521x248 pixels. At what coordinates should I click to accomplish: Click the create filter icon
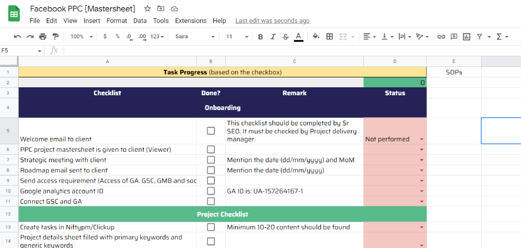(x=479, y=37)
